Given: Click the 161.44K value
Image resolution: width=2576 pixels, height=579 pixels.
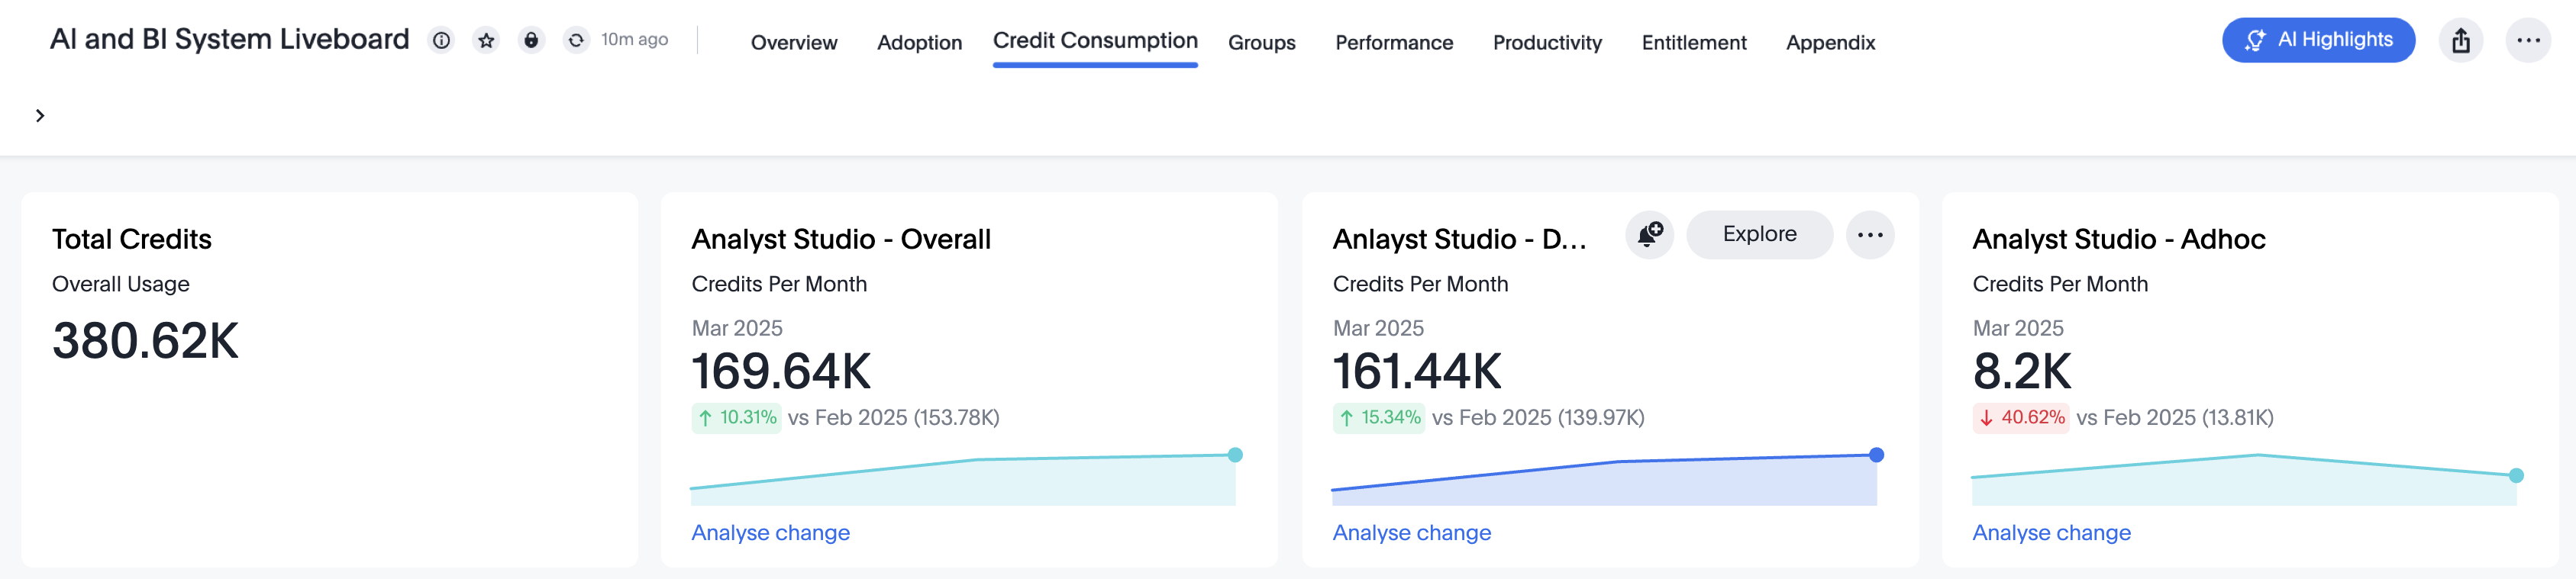Looking at the screenshot, I should tap(1417, 372).
